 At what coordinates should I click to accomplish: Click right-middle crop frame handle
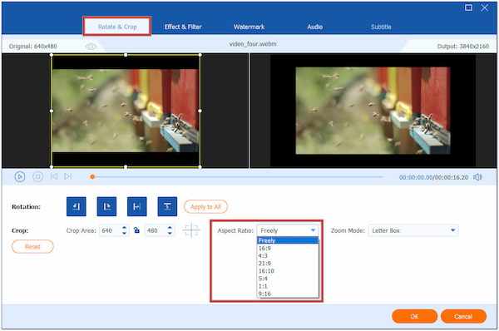pos(200,111)
